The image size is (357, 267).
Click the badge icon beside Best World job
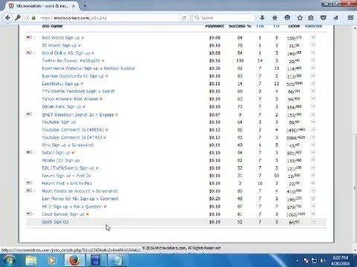coord(30,37)
